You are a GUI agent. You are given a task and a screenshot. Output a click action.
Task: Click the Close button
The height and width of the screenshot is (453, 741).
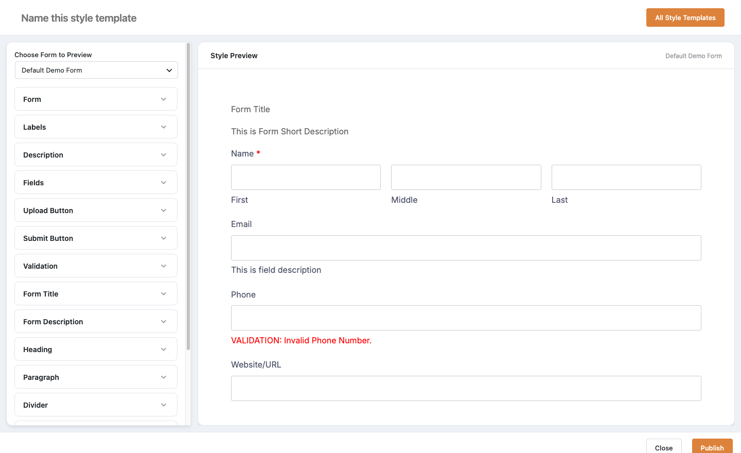coord(664,446)
